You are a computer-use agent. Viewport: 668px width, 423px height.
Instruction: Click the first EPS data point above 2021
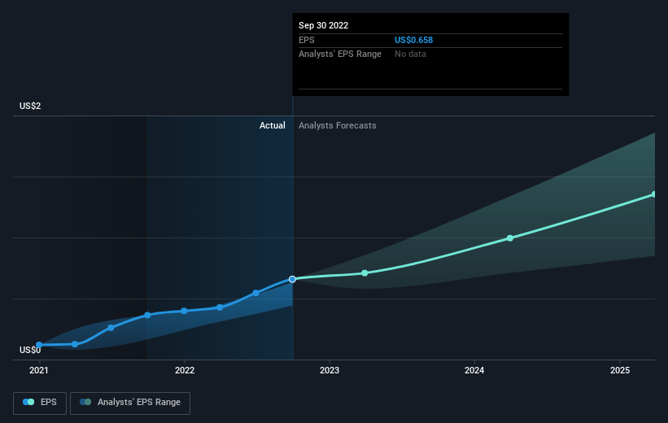pos(39,345)
